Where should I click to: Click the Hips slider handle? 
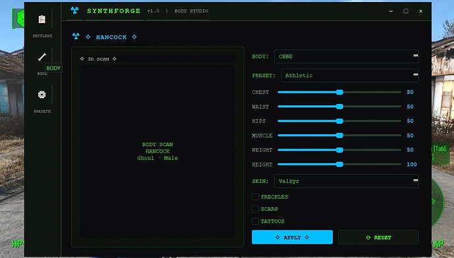point(340,121)
